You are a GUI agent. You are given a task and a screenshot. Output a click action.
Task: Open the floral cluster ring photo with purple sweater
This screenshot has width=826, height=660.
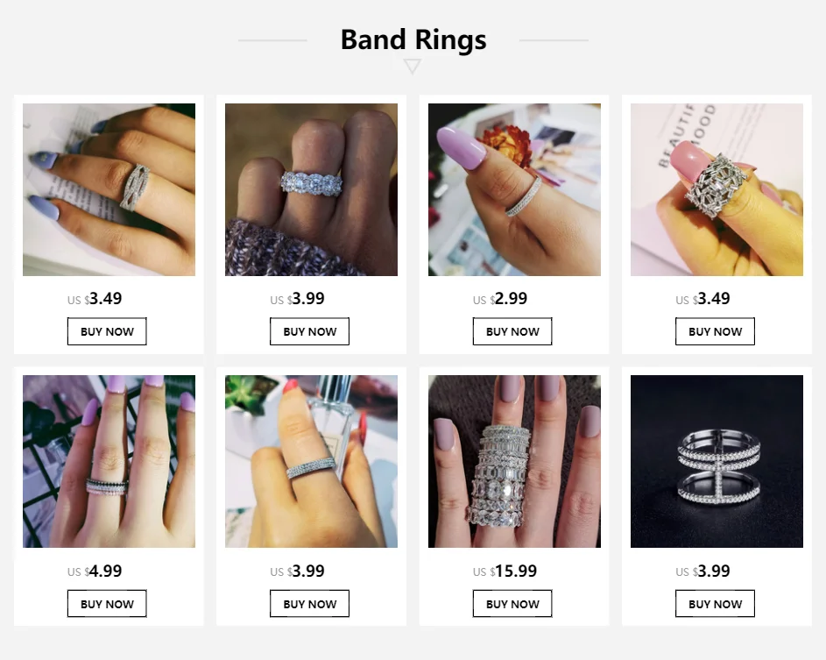click(x=311, y=190)
